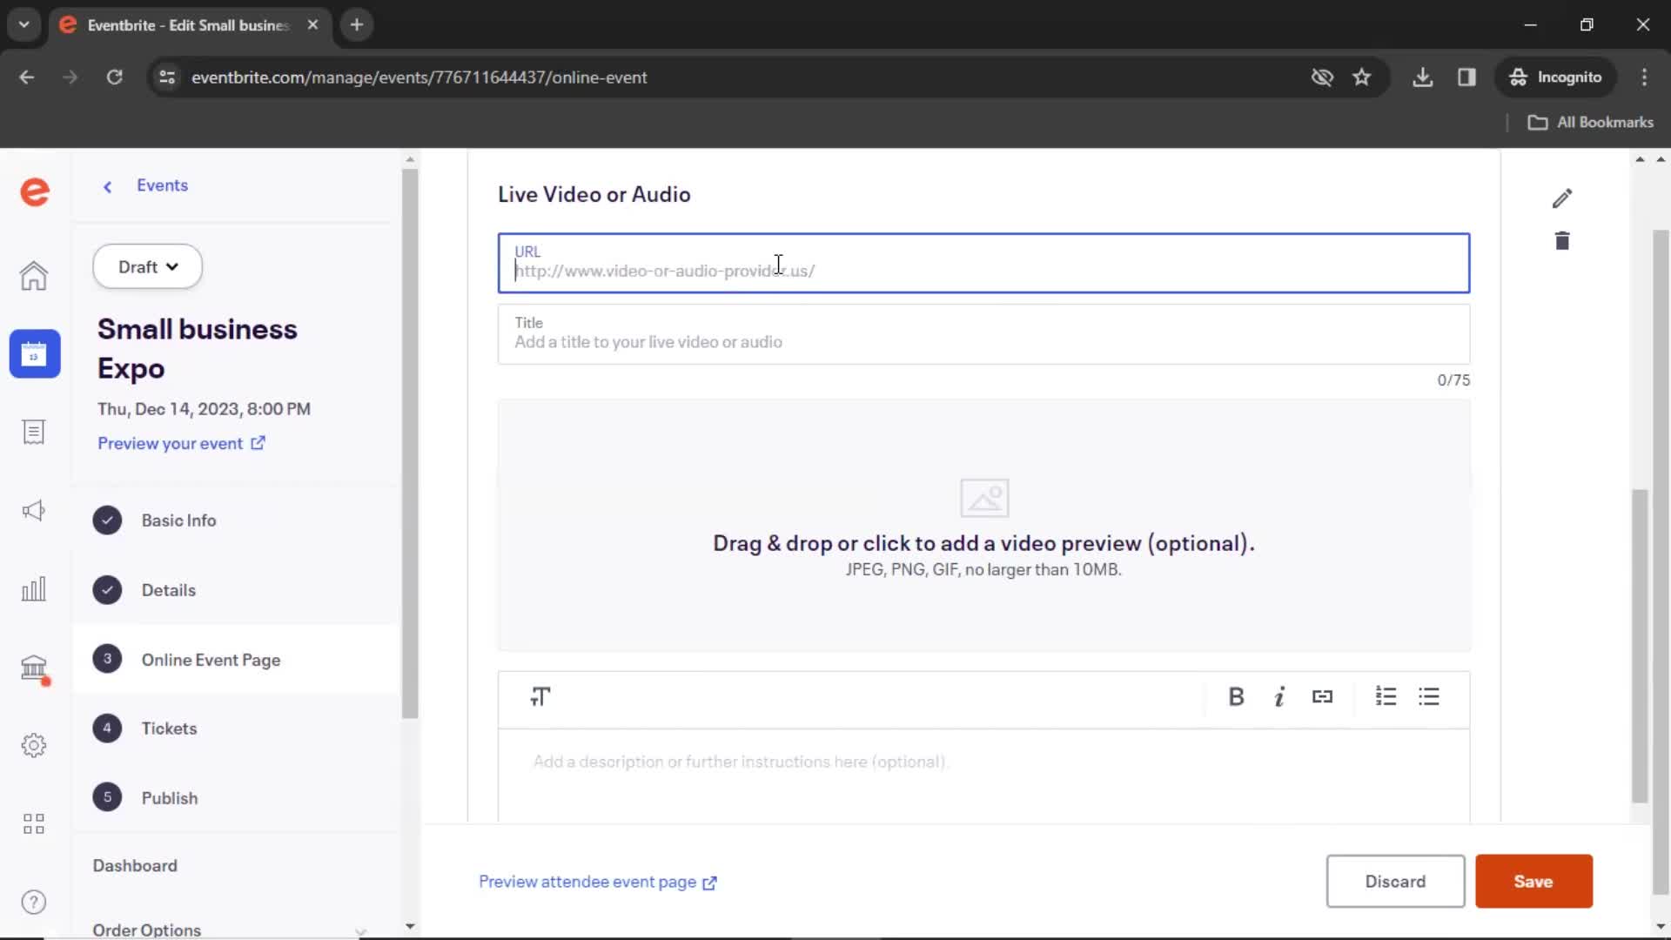Click the Save button
The height and width of the screenshot is (940, 1671).
pyautogui.click(x=1533, y=882)
